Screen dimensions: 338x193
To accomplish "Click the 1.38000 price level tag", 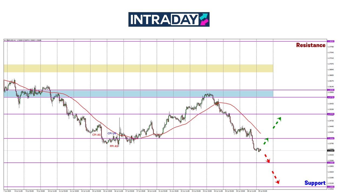I will tap(331, 41).
